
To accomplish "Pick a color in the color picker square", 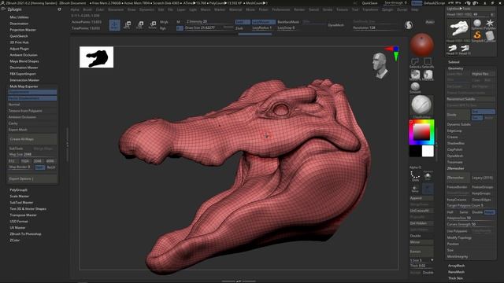I will pyautogui.click(x=421, y=132).
